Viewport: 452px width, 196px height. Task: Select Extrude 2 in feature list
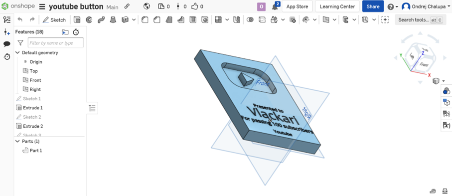tap(33, 126)
